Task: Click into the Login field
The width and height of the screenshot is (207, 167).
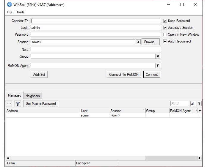Action: pos(95,28)
